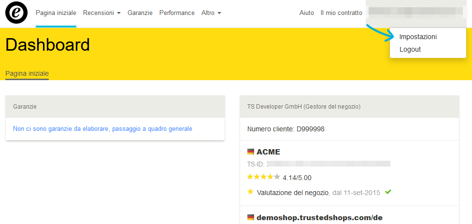Select Impostazioni from user menu

[418, 37]
